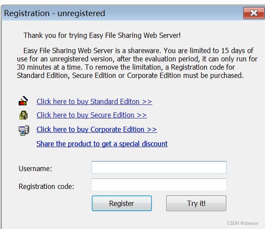Close the Registration dialog window
This screenshot has width=265, height=229.
[x=254, y=13]
